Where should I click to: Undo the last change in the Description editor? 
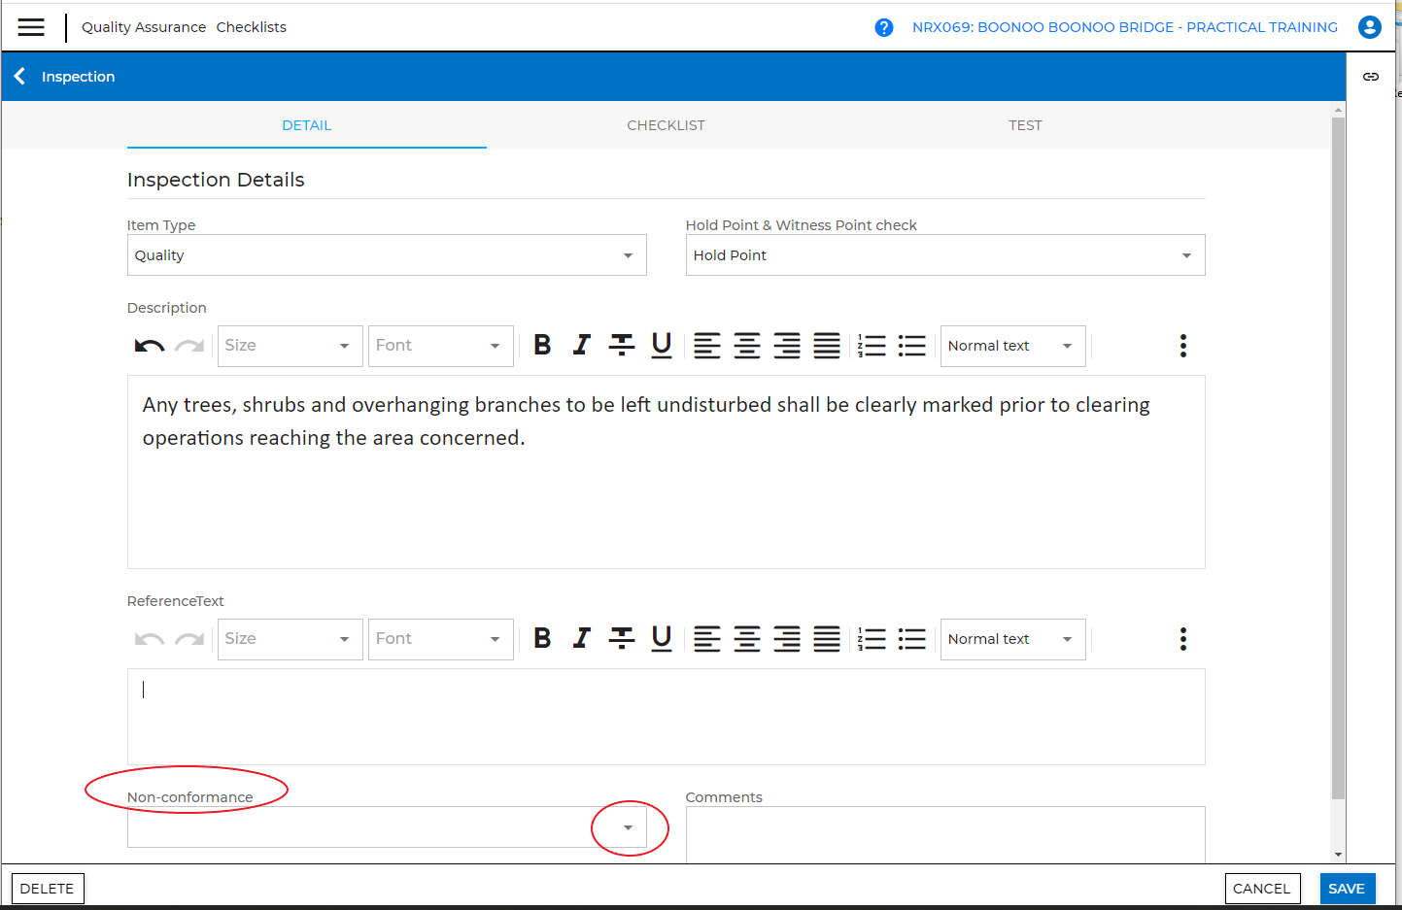coord(149,346)
